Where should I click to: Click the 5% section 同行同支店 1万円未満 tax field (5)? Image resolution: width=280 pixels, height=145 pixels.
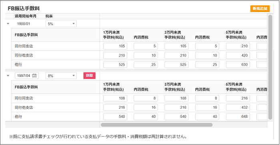[x=146, y=46]
